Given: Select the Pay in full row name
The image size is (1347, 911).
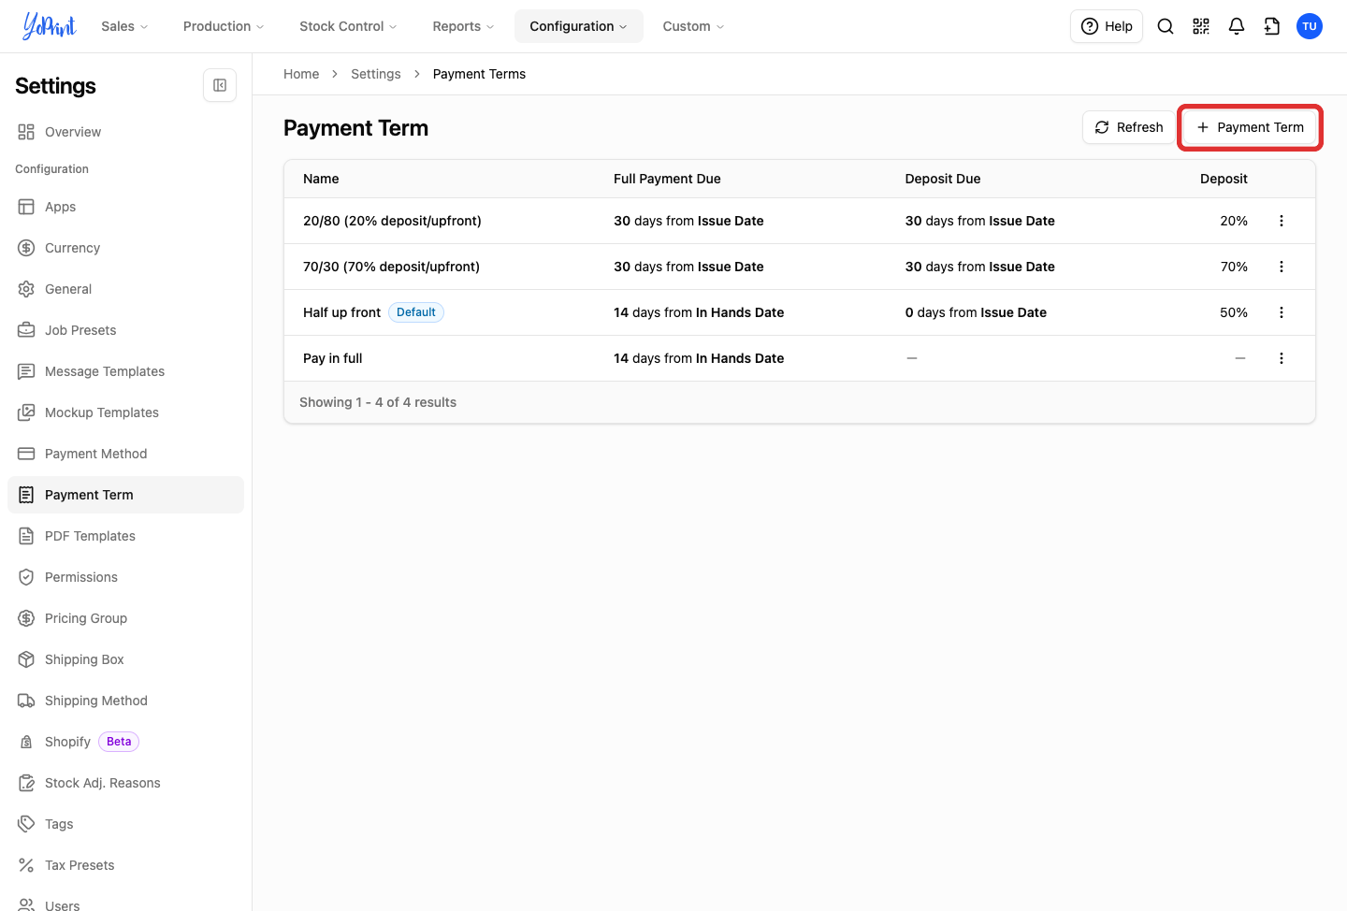Looking at the screenshot, I should point(332,358).
